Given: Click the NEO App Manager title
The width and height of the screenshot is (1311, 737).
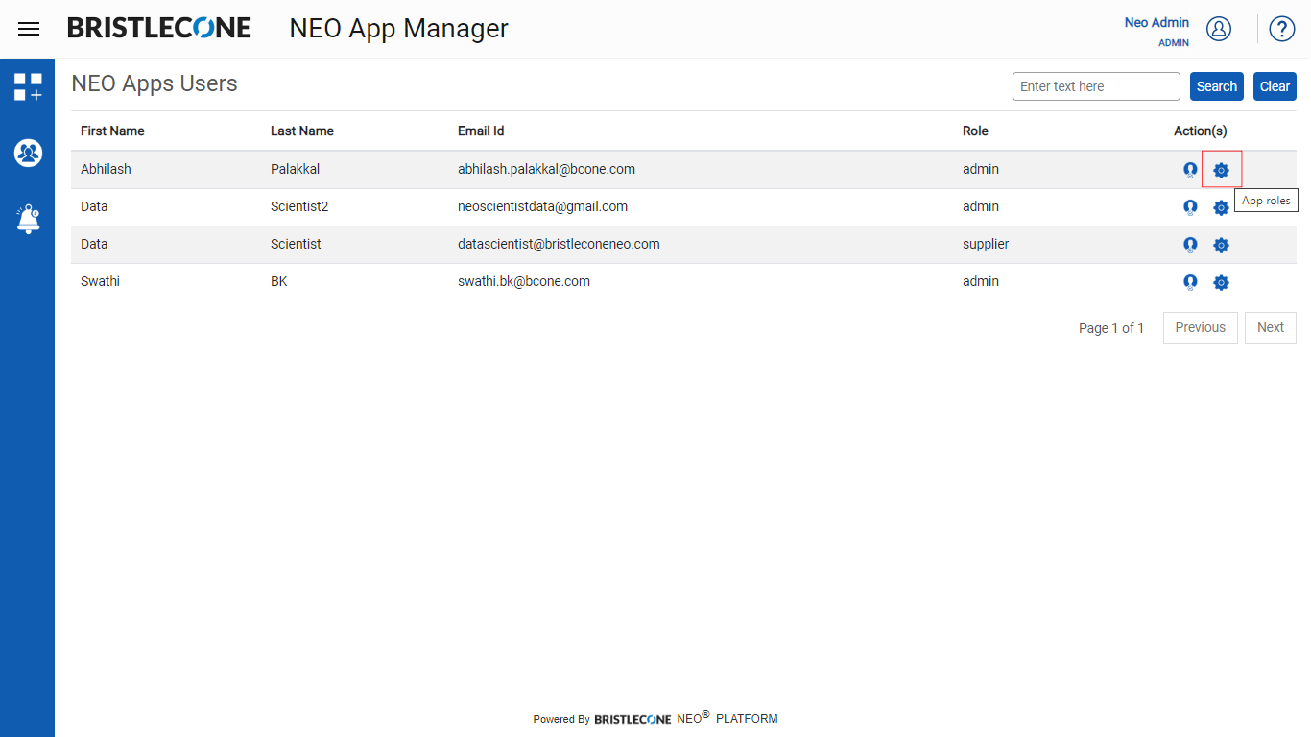Looking at the screenshot, I should point(398,29).
